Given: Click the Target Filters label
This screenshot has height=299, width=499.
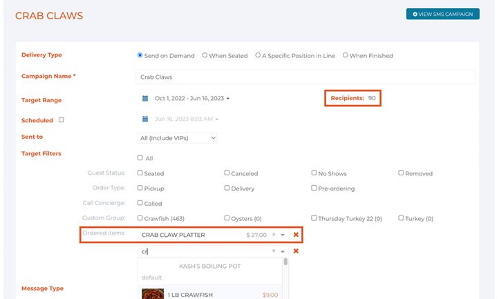Looking at the screenshot, I should [41, 153].
